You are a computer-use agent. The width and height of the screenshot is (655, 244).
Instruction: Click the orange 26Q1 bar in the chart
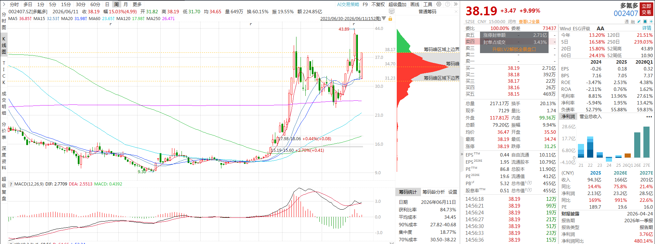click(x=628, y=156)
